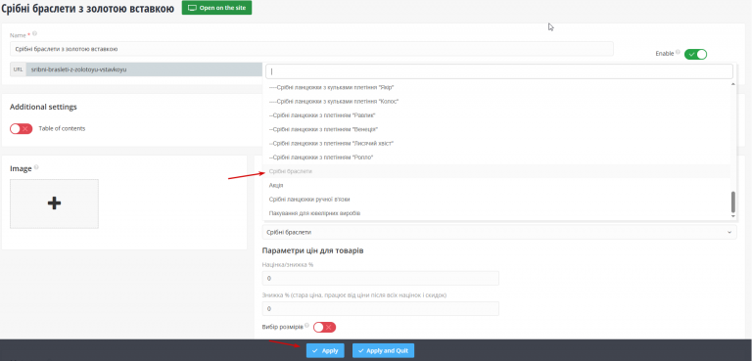
Task: Click the dropdown list scrollbar thumb
Action: pyautogui.click(x=732, y=202)
